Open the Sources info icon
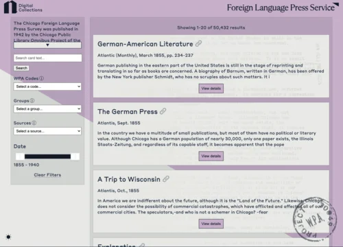The image size is (343, 247). point(34,123)
